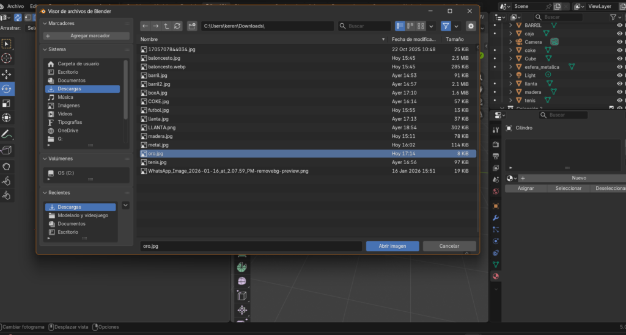Viewport: 626px width, 335px height.
Task: Open the Archivo menu
Action: coord(15,6)
